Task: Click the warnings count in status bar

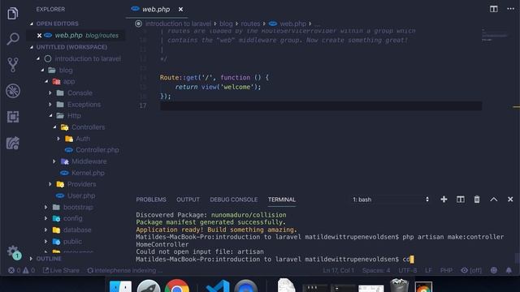Action: click(x=29, y=270)
